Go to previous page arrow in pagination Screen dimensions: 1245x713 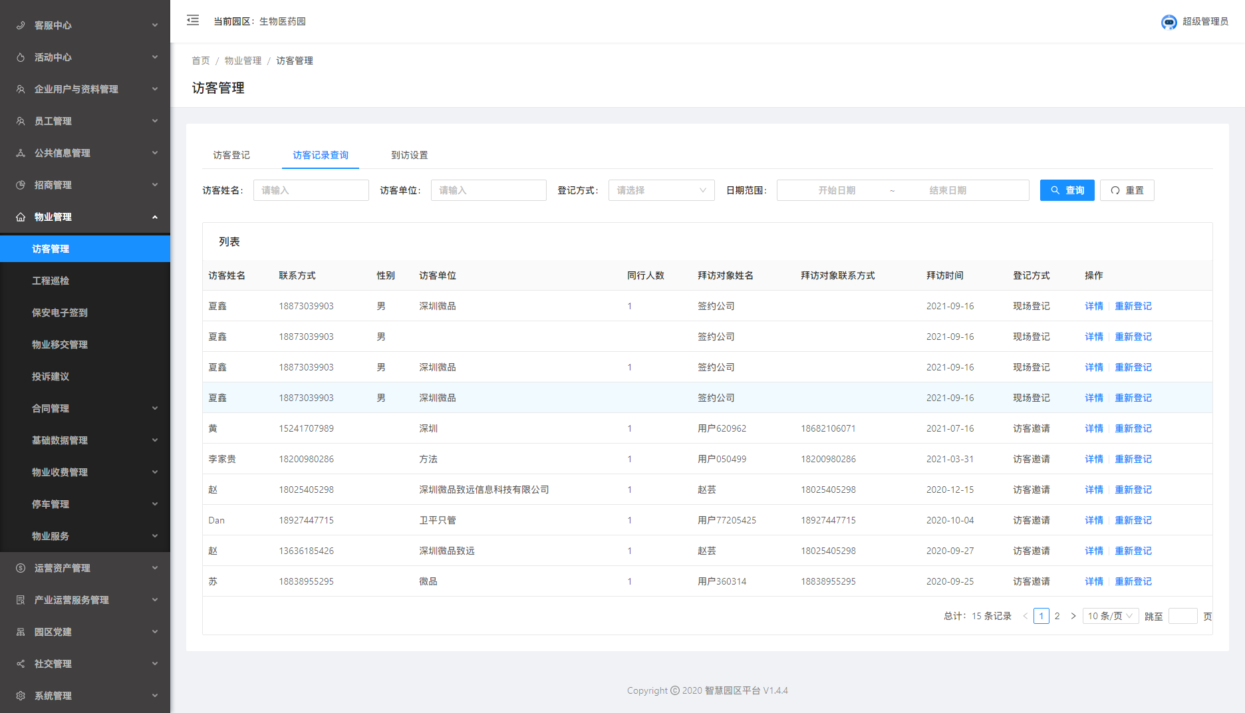(x=1025, y=616)
